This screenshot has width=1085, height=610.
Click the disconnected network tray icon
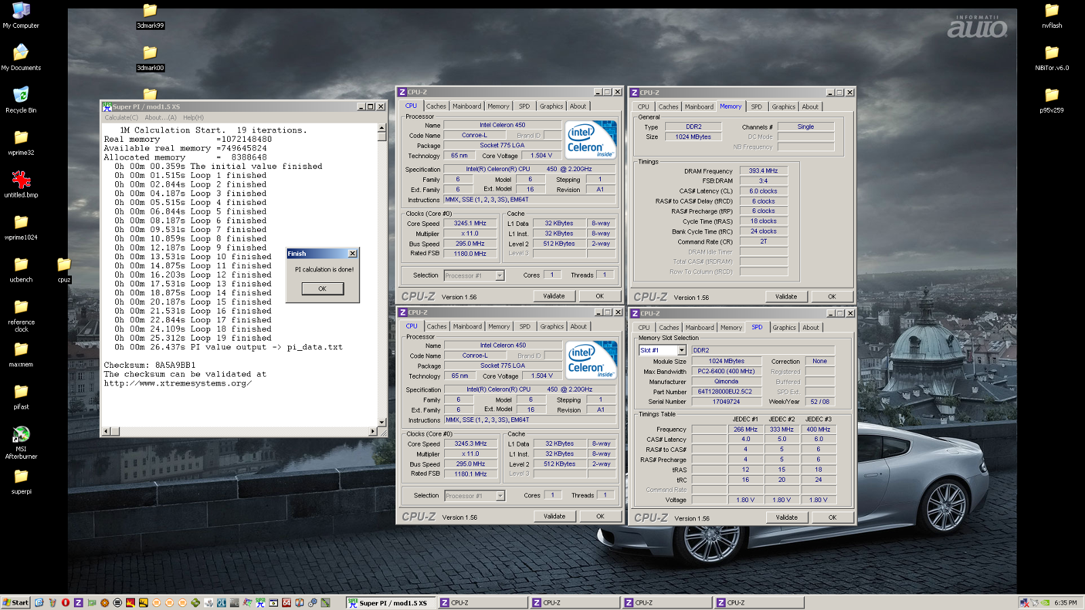[1025, 603]
